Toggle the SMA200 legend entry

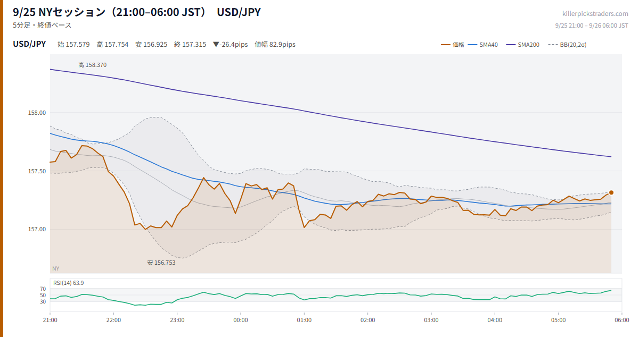pyautogui.click(x=522, y=45)
